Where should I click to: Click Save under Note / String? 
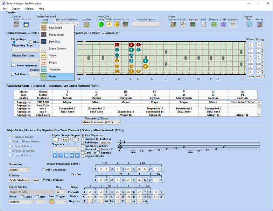[x=258, y=77]
